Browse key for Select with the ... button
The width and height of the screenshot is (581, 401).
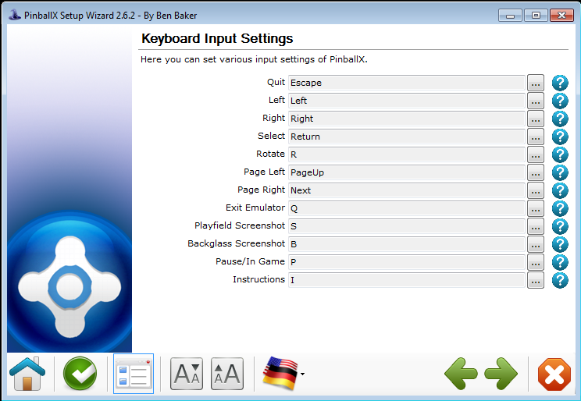coord(536,137)
